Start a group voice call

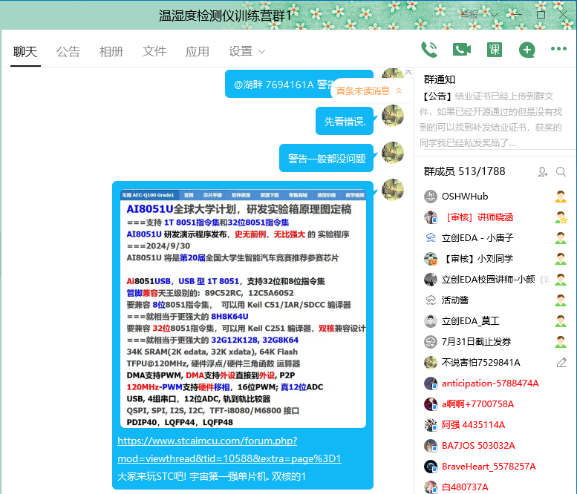429,50
